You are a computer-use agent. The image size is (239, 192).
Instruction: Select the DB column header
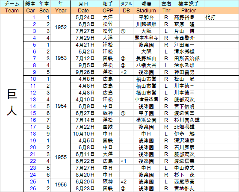[127, 11]
